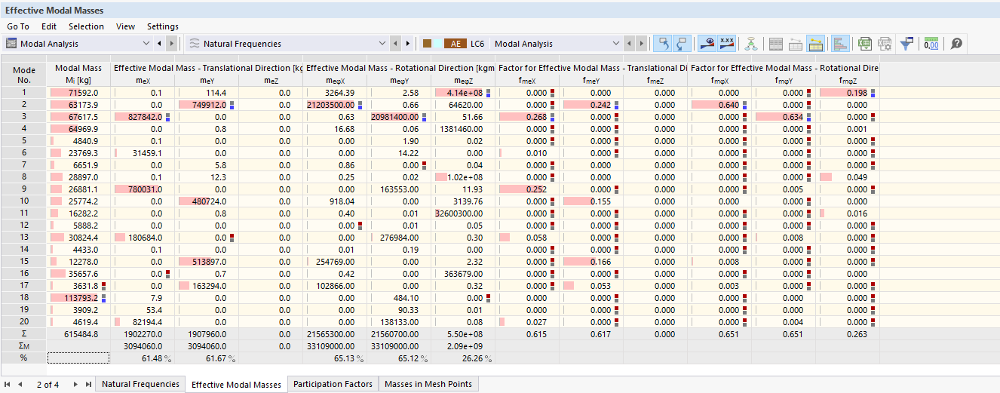Open the decimal places 0.00 icon
The height and width of the screenshot is (393, 1000).
click(x=931, y=44)
